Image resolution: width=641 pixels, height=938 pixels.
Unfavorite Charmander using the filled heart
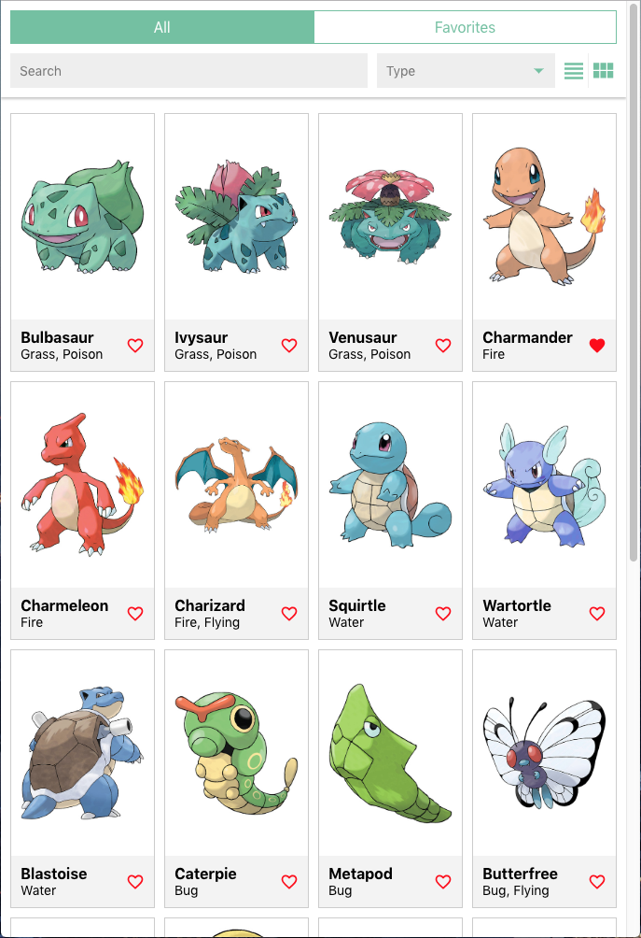pyautogui.click(x=597, y=345)
